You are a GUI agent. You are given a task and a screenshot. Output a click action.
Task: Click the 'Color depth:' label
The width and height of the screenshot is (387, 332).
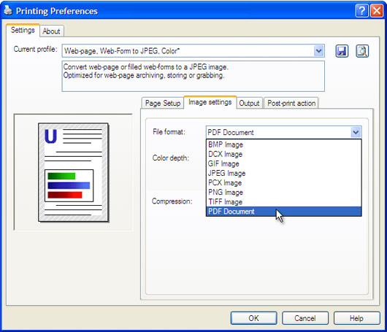(x=171, y=158)
